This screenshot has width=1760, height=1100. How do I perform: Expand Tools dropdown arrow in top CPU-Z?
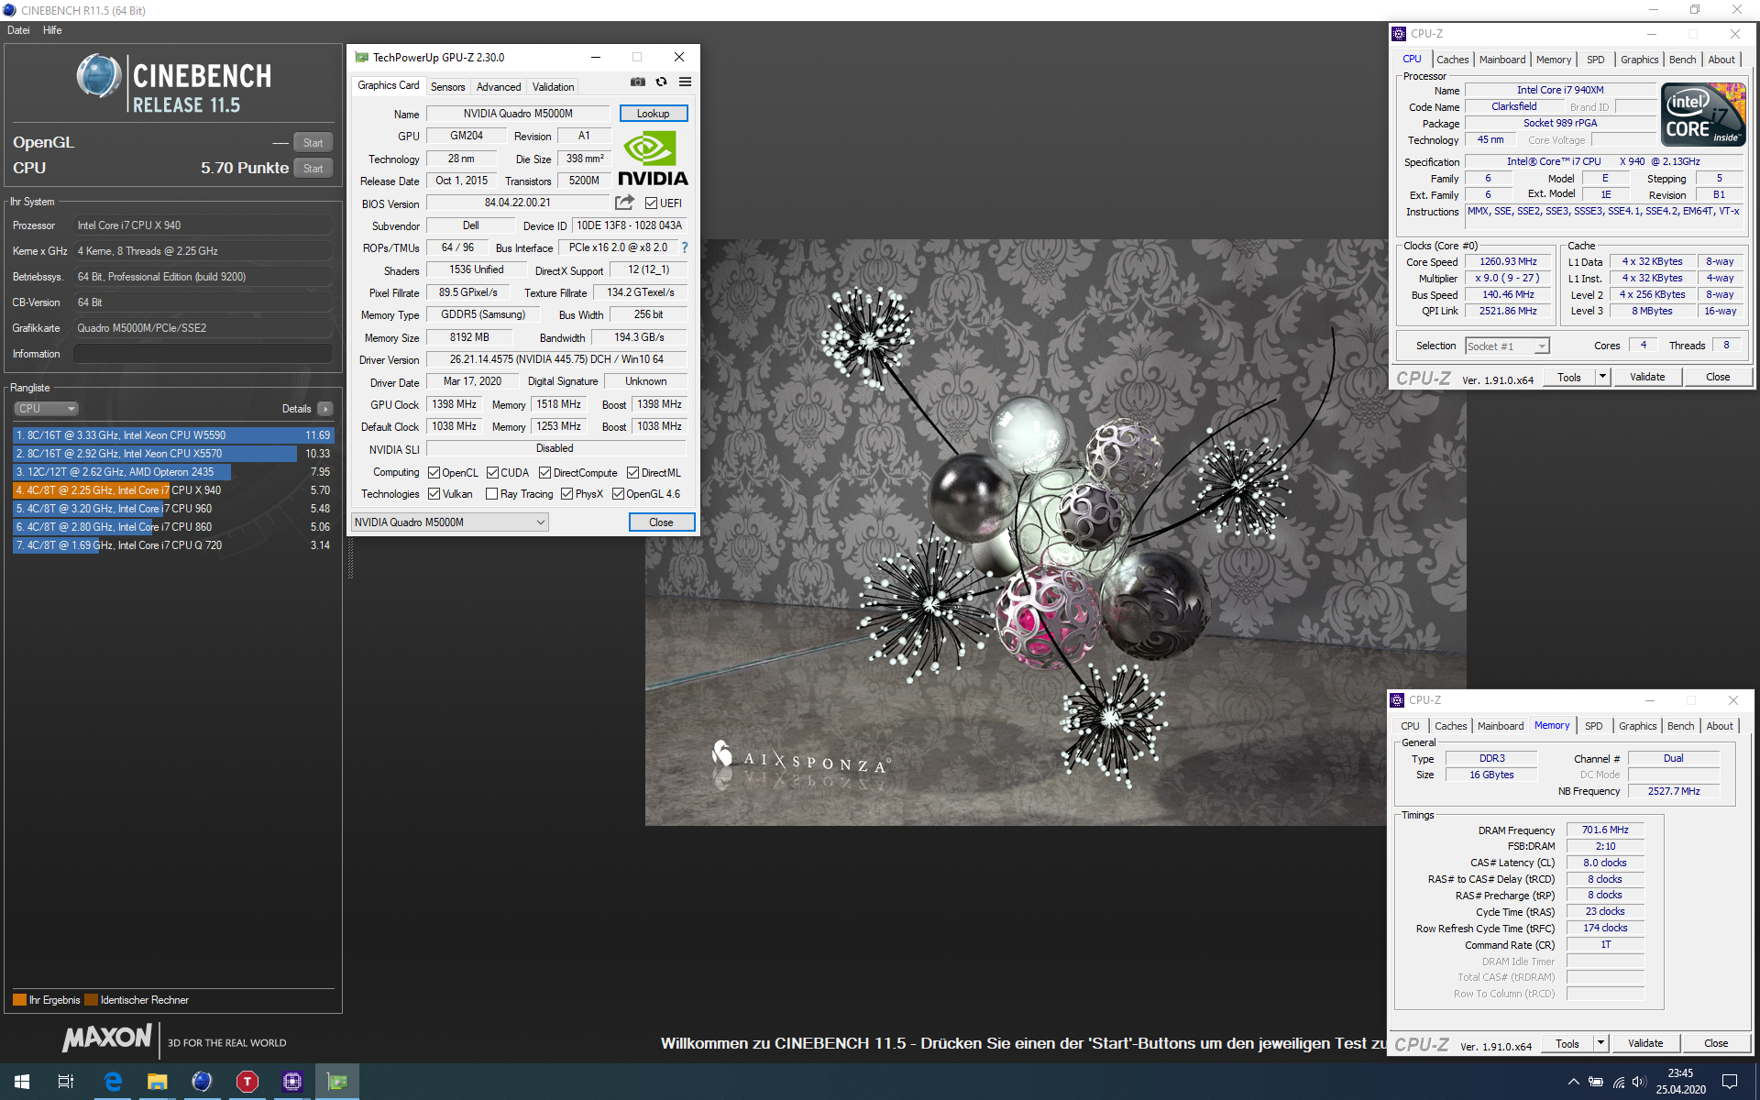point(1602,377)
